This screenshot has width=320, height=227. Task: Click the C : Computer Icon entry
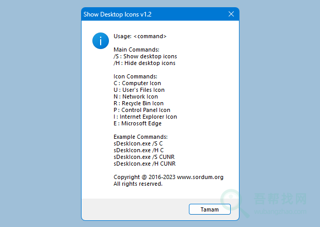point(137,83)
